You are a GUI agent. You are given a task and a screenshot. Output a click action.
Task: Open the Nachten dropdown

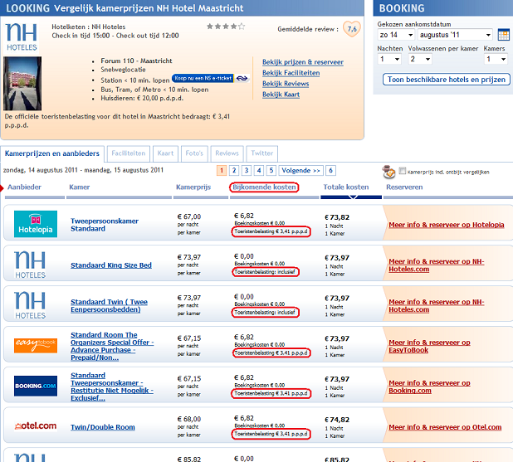click(x=389, y=59)
